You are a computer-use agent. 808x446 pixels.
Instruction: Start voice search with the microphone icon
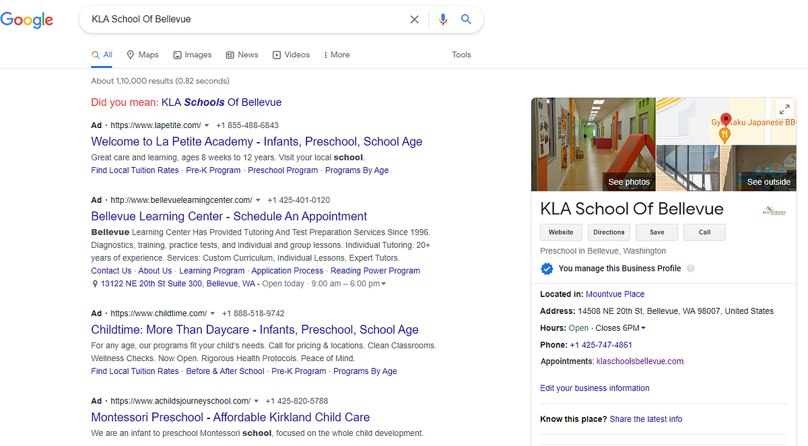[443, 20]
